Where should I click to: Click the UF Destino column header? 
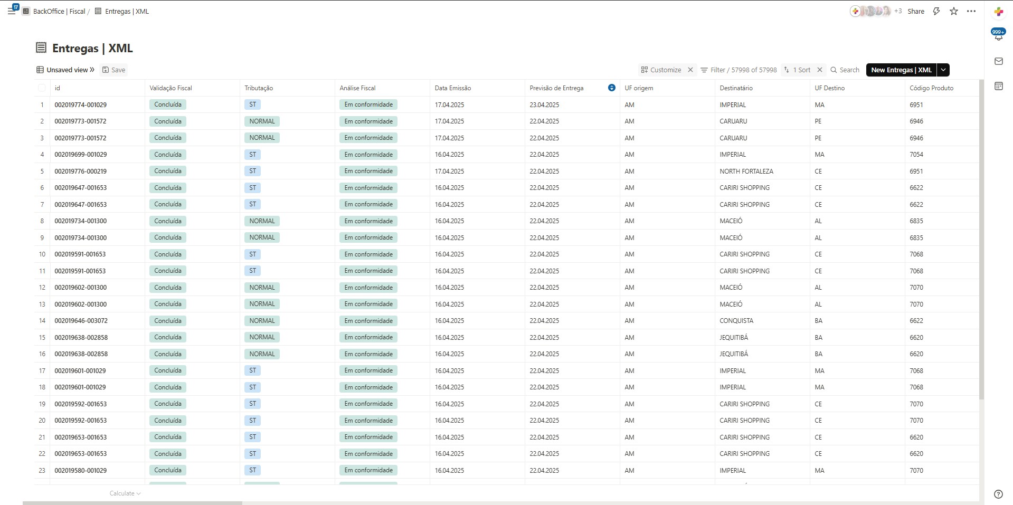[857, 88]
